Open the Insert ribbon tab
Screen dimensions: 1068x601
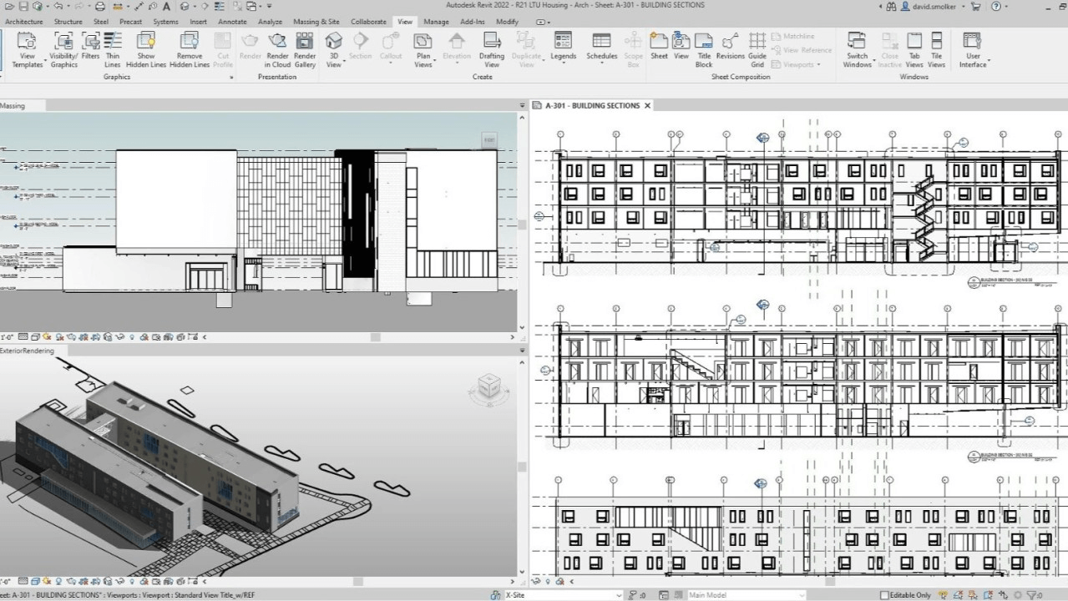click(198, 22)
